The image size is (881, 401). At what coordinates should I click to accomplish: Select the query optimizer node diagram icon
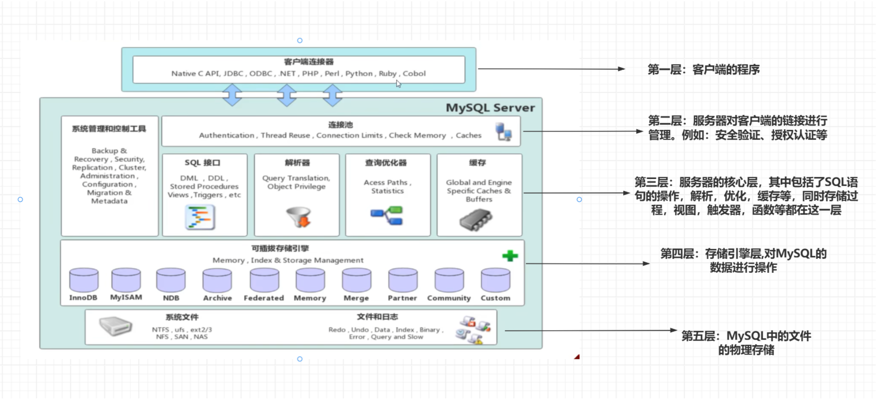[387, 216]
